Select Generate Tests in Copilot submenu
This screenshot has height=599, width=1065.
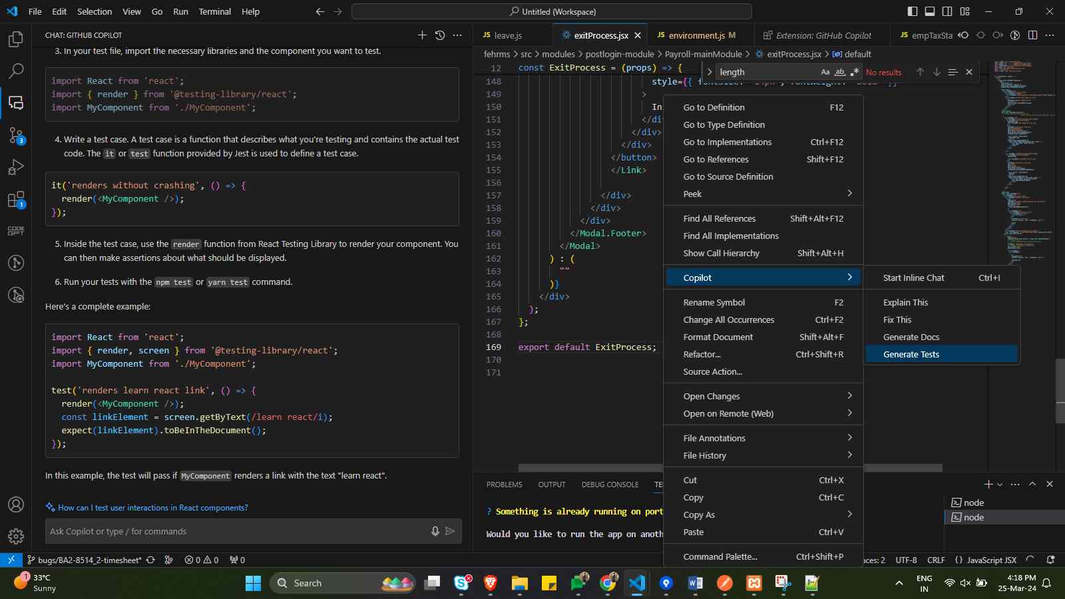(942, 354)
